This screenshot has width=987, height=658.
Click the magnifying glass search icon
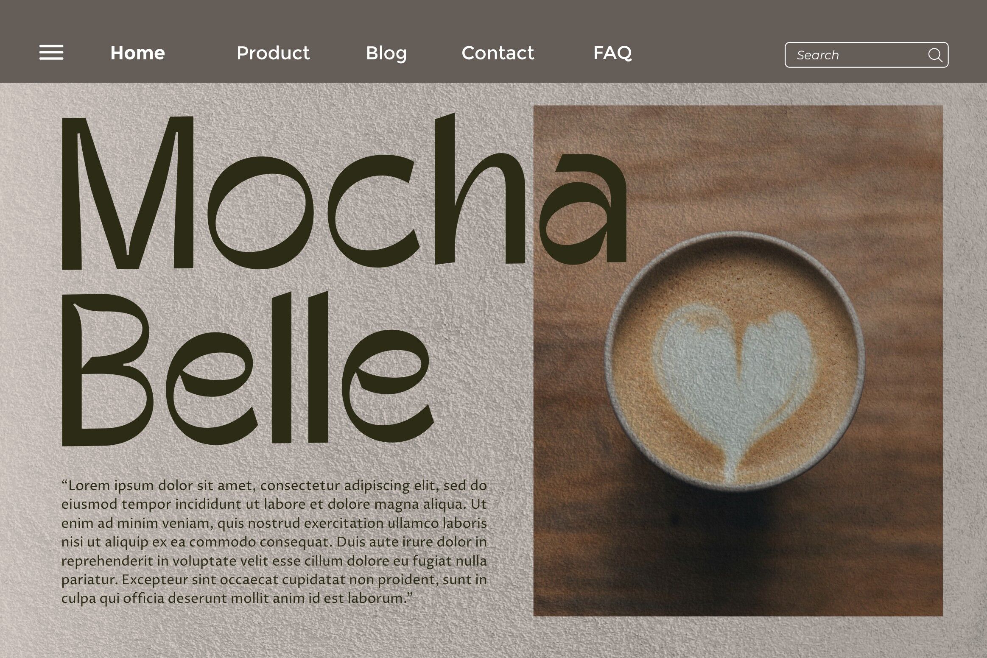point(934,55)
